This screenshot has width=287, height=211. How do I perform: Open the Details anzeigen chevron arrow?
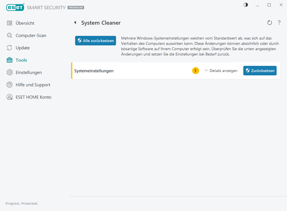click(206, 71)
